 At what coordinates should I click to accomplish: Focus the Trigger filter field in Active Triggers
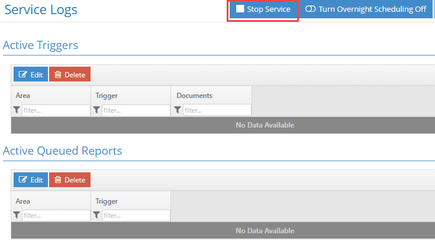(x=136, y=110)
